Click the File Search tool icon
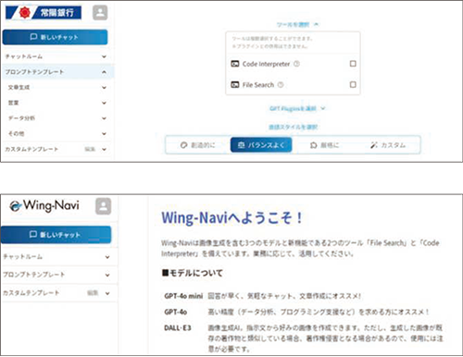This screenshot has width=463, height=357. pos(235,85)
